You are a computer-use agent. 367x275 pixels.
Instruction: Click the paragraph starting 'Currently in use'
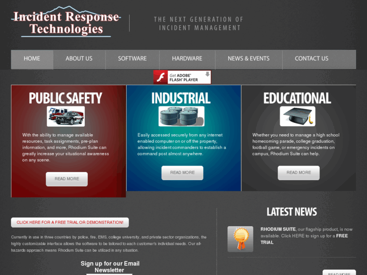click(x=109, y=244)
